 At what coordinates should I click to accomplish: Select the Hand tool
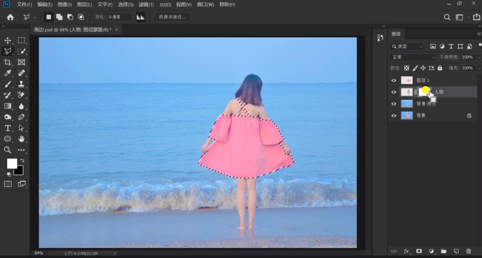pos(21,139)
